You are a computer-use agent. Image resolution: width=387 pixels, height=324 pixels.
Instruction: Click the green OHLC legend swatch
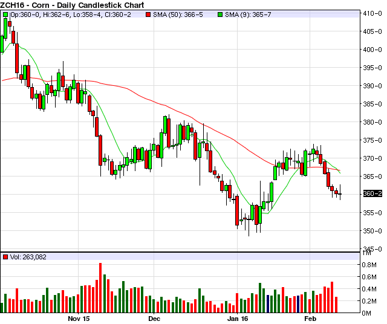pos(5,15)
